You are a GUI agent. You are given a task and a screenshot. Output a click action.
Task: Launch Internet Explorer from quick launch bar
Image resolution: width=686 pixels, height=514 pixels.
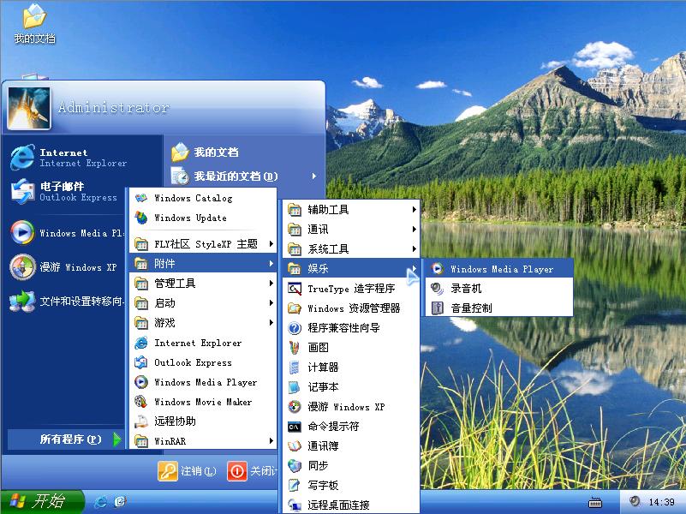(101, 502)
